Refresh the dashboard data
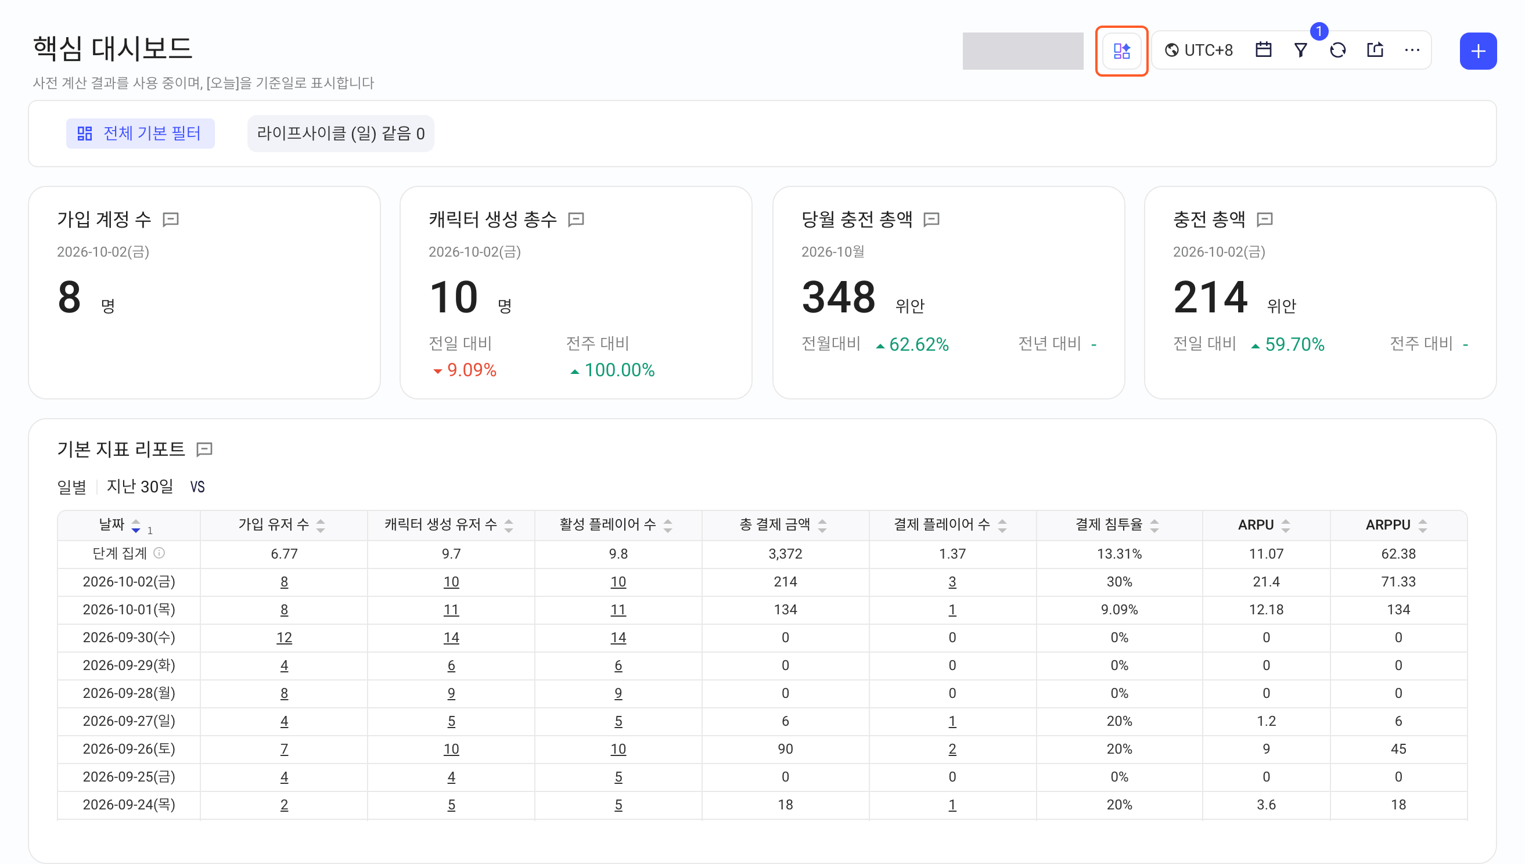 point(1337,51)
